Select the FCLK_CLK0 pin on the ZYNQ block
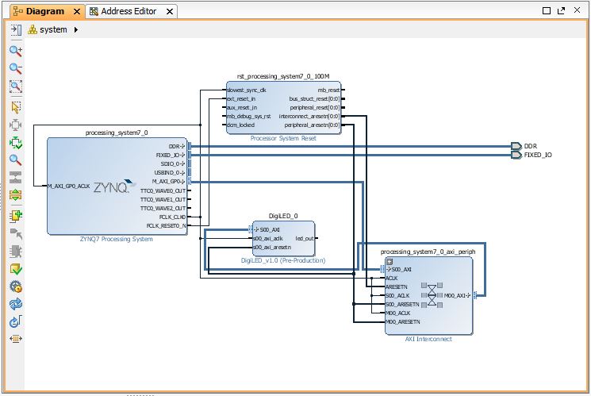Image resolution: width=591 pixels, height=396 pixels. (172, 217)
